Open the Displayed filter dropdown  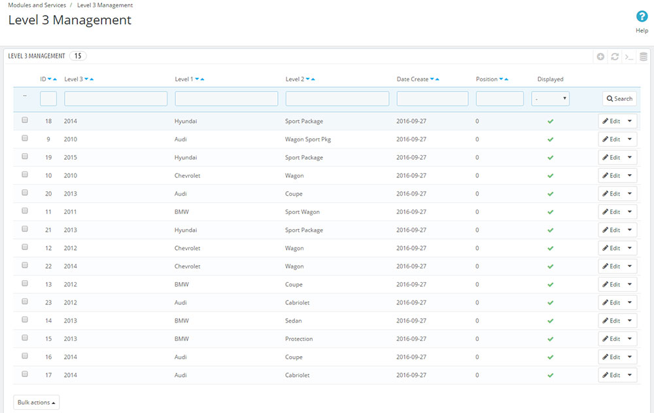click(550, 99)
